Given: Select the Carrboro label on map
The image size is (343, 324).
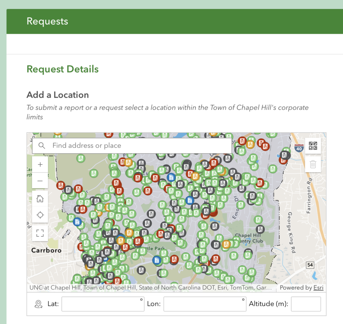Looking at the screenshot, I should click(x=46, y=250).
